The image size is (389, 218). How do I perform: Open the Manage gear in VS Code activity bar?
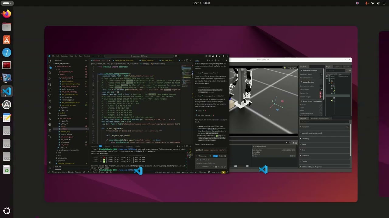(50, 168)
